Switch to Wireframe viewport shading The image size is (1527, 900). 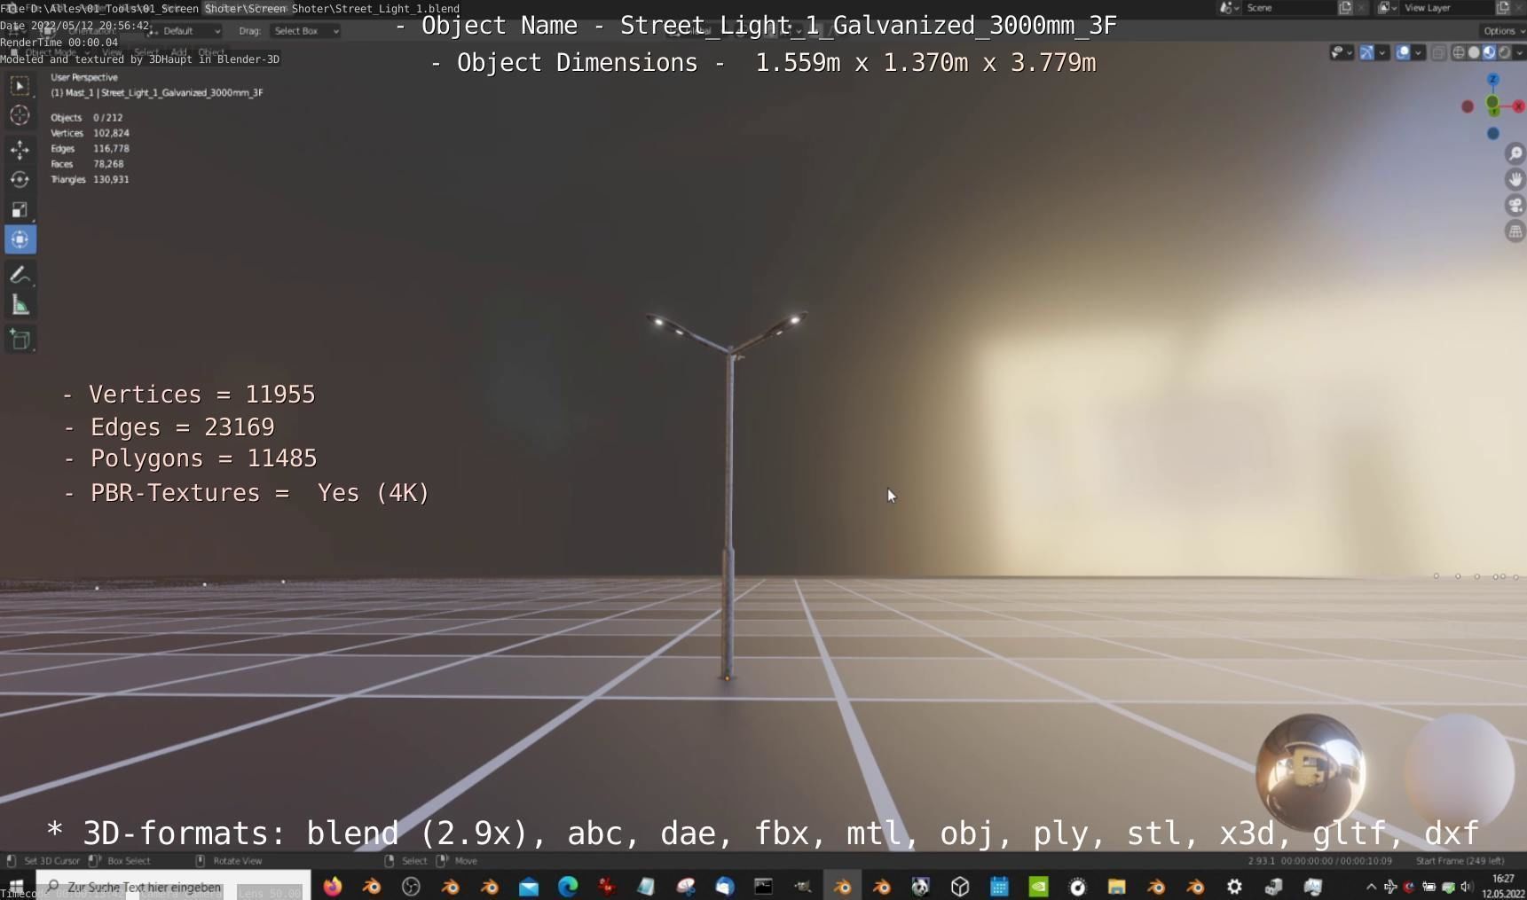(x=1459, y=53)
